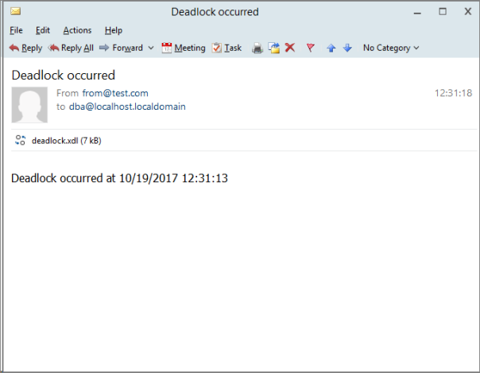Click the dba@localhost.localdomain recipient address
The image size is (480, 373).
pyautogui.click(x=127, y=106)
